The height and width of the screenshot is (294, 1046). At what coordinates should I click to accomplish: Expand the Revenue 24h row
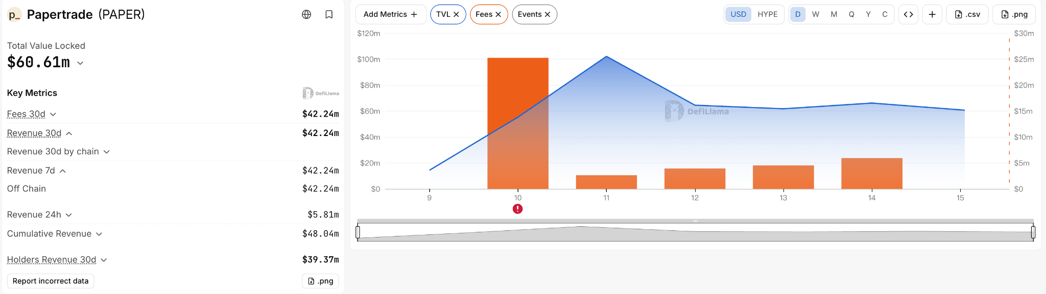pyautogui.click(x=69, y=215)
